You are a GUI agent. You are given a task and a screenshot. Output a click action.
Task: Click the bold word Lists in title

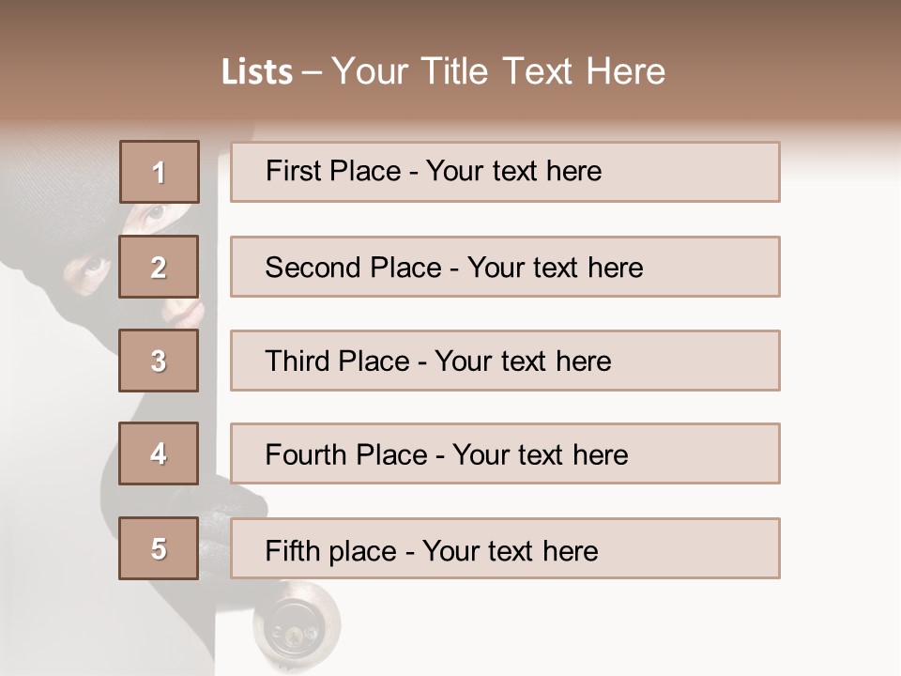[257, 72]
